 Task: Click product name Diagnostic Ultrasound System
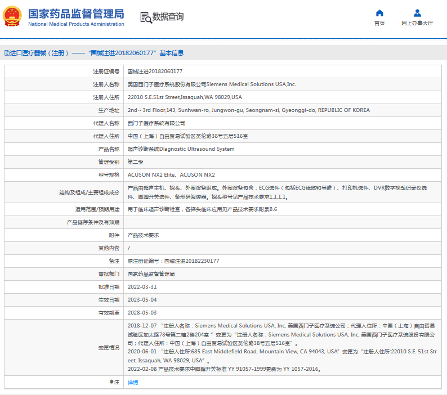click(x=181, y=149)
